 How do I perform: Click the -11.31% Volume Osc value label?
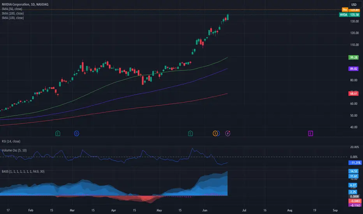coord(355,163)
